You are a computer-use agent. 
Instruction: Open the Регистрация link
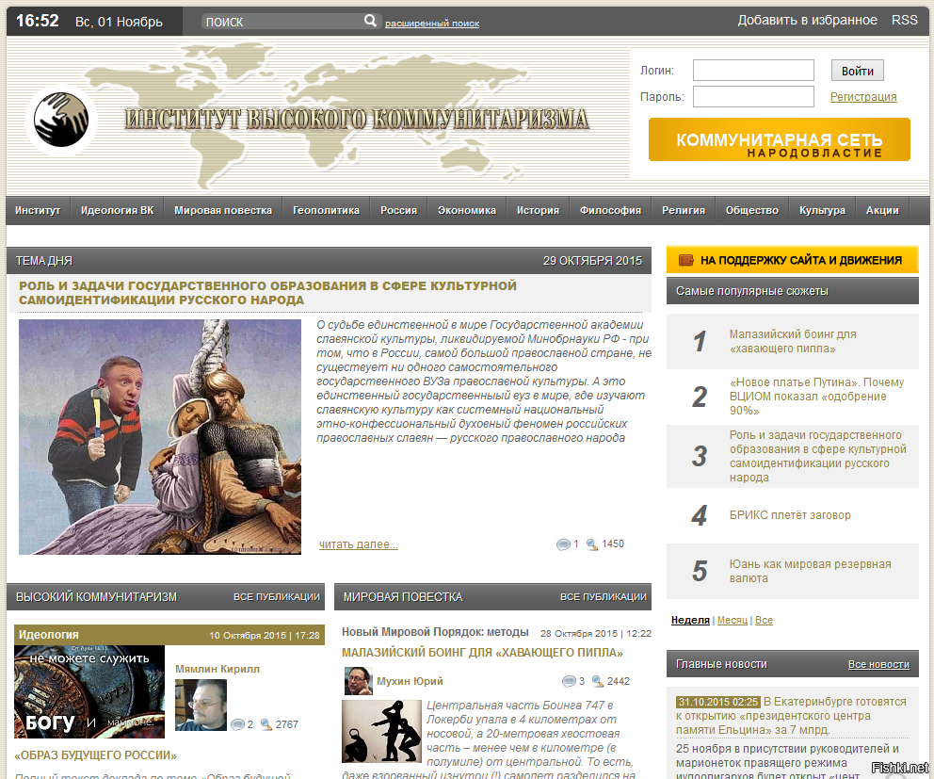click(x=863, y=97)
